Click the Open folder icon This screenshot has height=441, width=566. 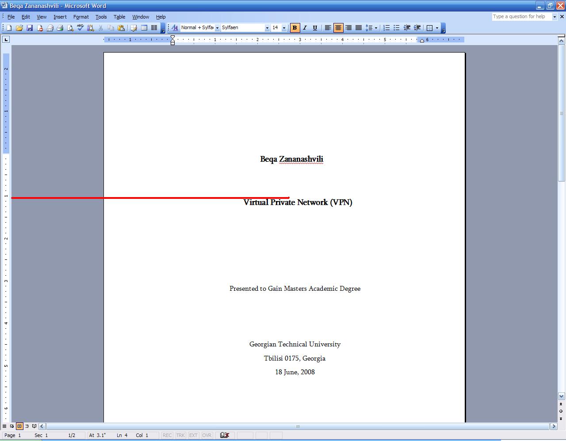pyautogui.click(x=19, y=28)
